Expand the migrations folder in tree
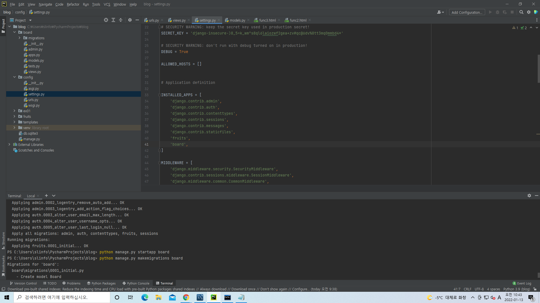The height and width of the screenshot is (303, 540). pos(20,38)
